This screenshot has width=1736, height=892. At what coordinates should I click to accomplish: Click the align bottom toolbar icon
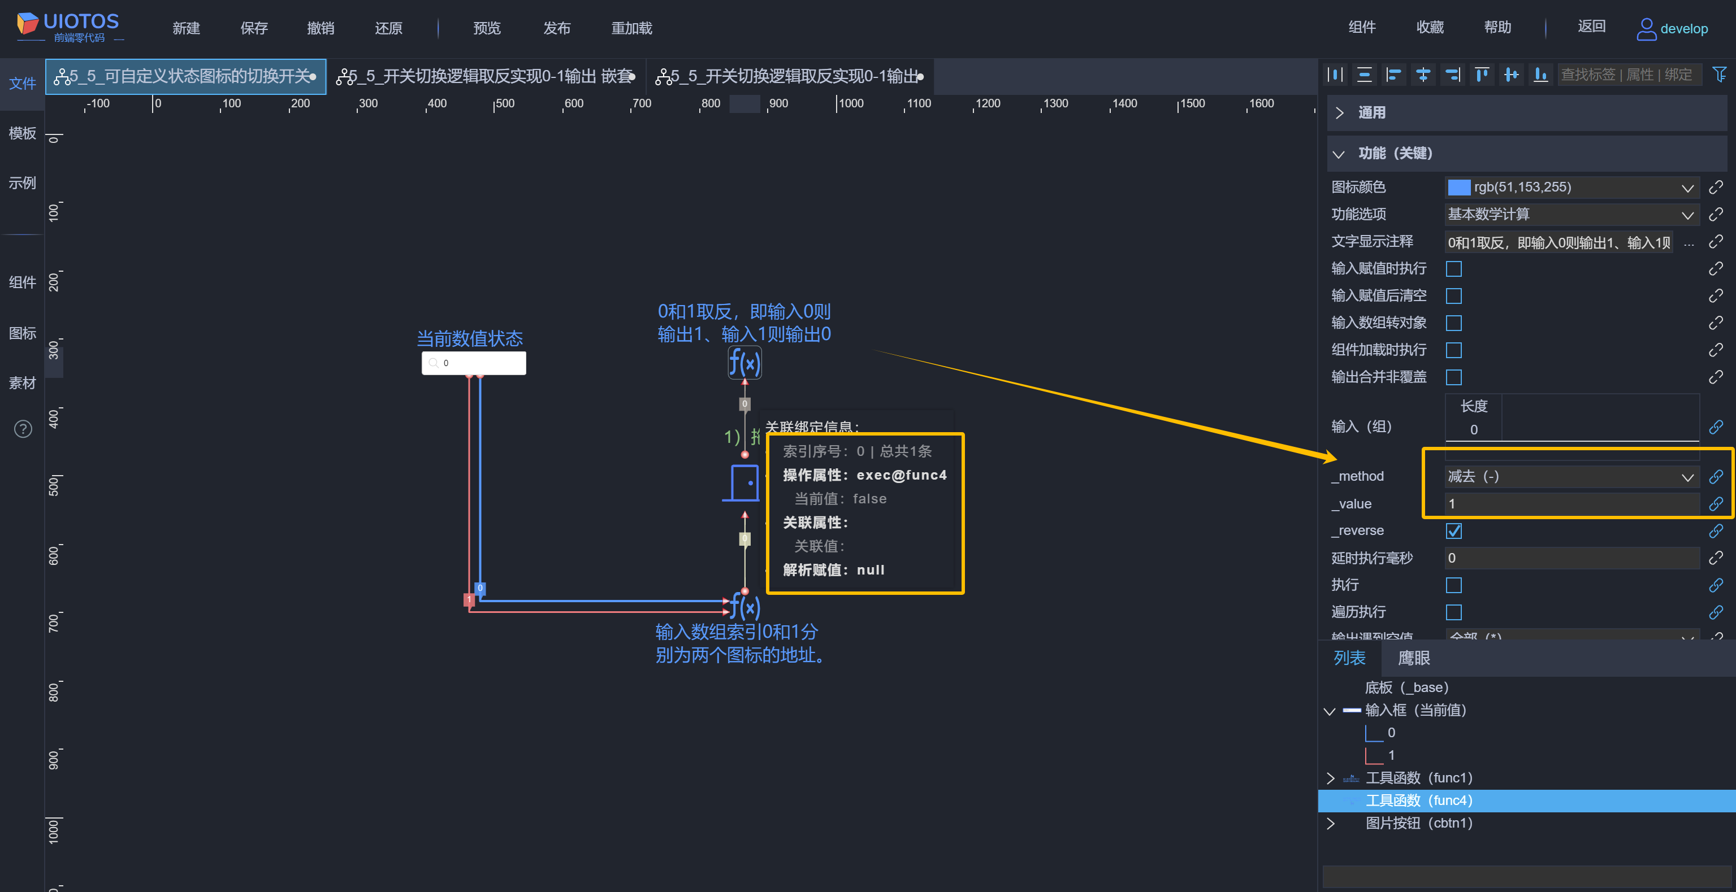pyautogui.click(x=1540, y=75)
